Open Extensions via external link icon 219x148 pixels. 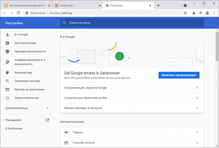(48, 120)
